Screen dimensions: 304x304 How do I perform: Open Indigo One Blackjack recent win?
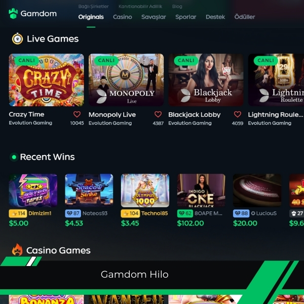(201, 191)
